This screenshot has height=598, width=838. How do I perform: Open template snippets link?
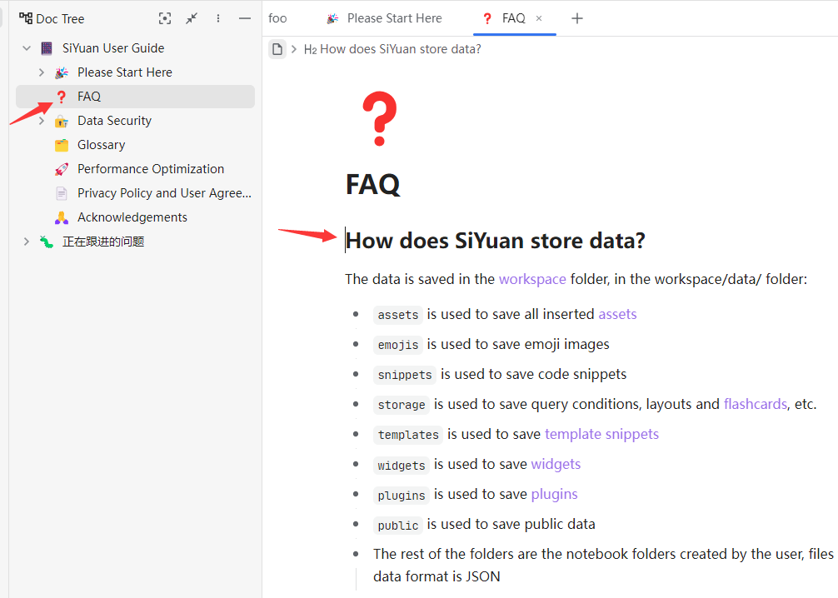[601, 434]
